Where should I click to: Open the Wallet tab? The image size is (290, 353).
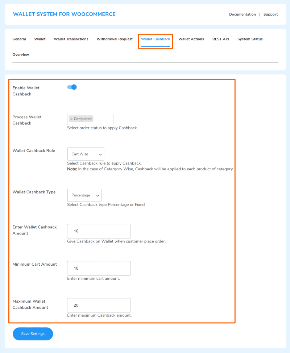(40, 39)
